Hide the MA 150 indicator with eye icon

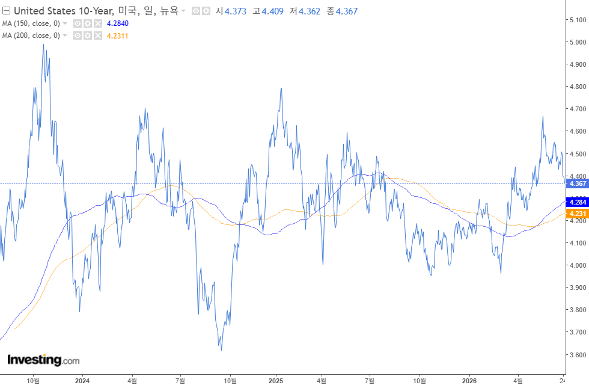click(x=78, y=23)
